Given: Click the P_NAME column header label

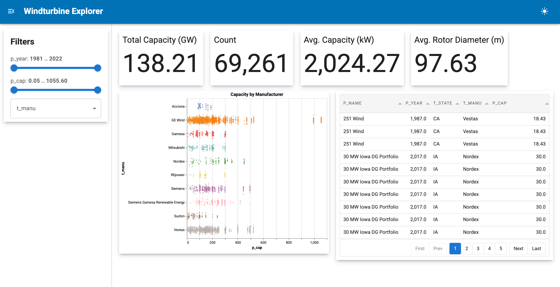Looking at the screenshot, I should coord(353,103).
